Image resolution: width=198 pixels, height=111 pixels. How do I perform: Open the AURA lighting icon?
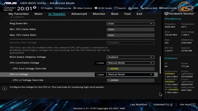click(x=130, y=8)
